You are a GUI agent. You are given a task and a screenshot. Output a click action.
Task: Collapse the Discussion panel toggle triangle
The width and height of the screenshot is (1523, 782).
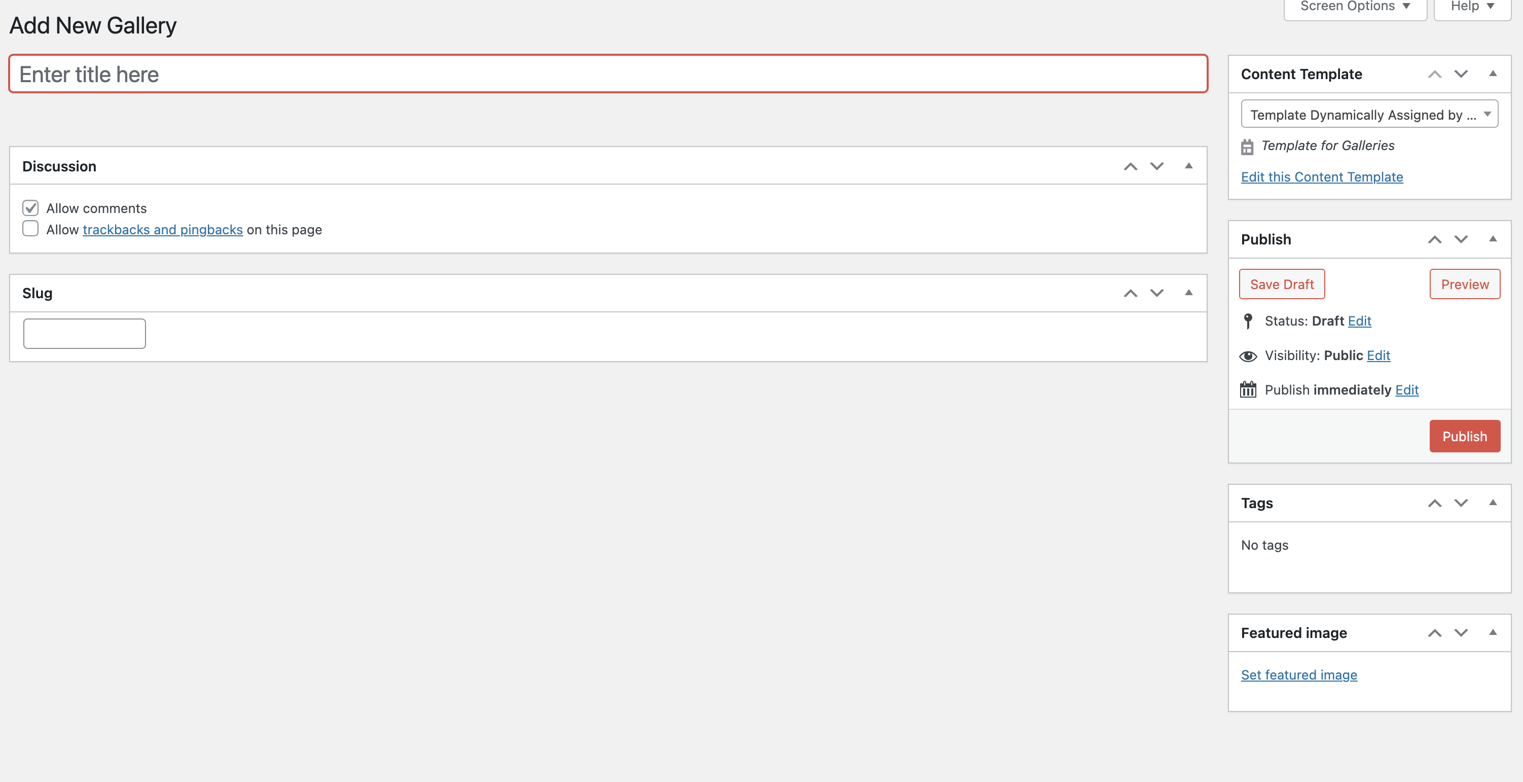click(1188, 166)
